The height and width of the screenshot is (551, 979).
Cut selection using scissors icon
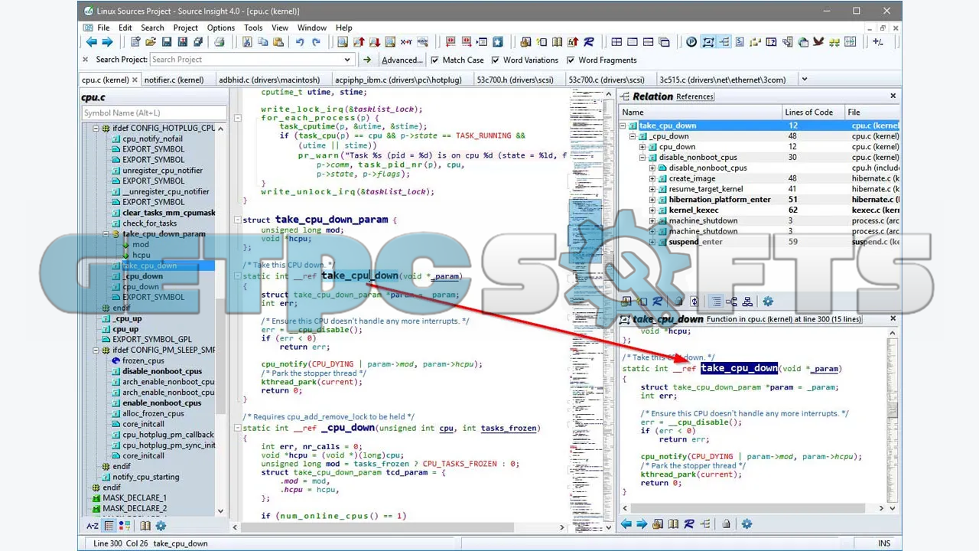247,42
